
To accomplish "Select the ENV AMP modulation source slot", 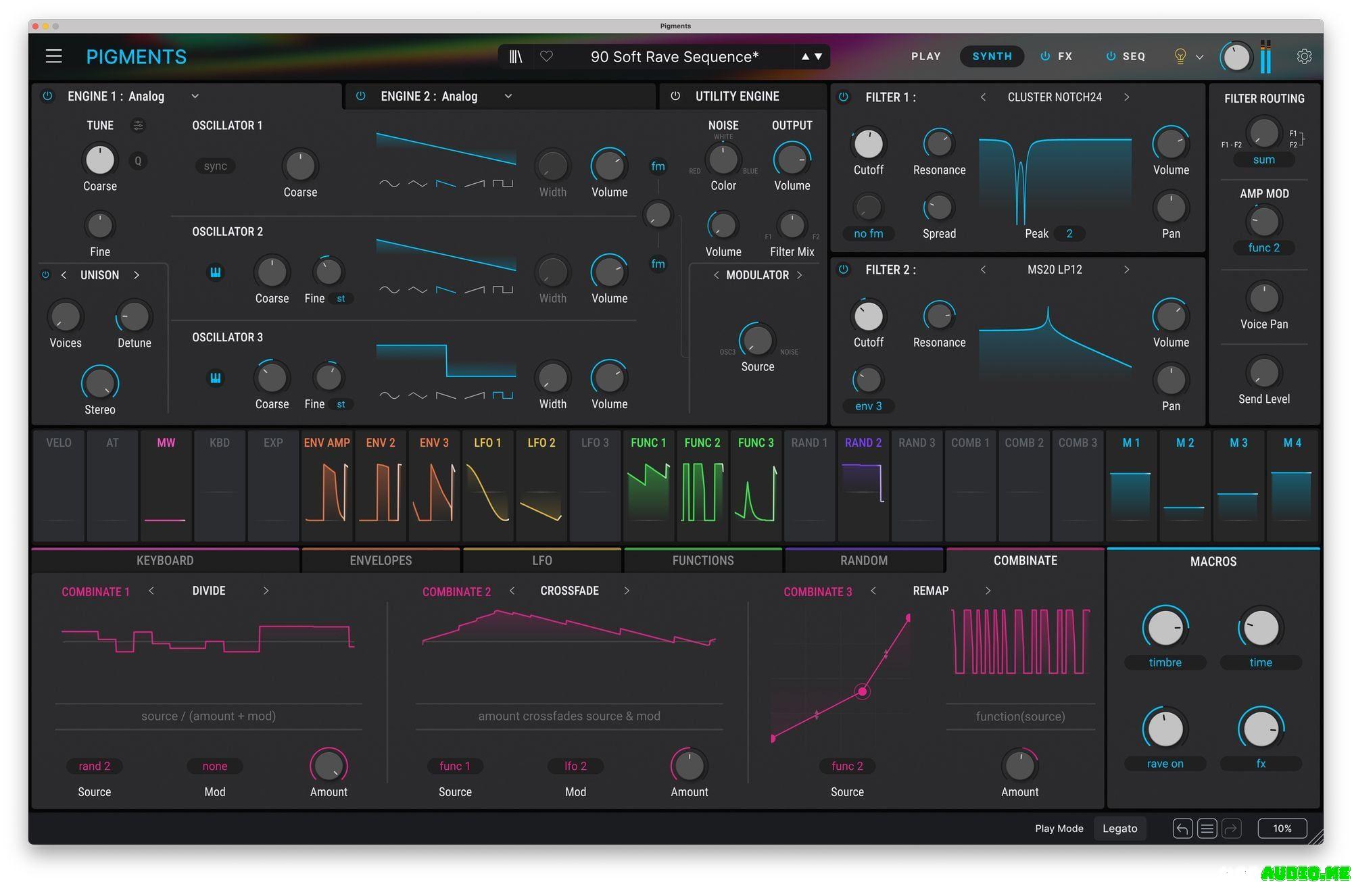I will tap(327, 486).
